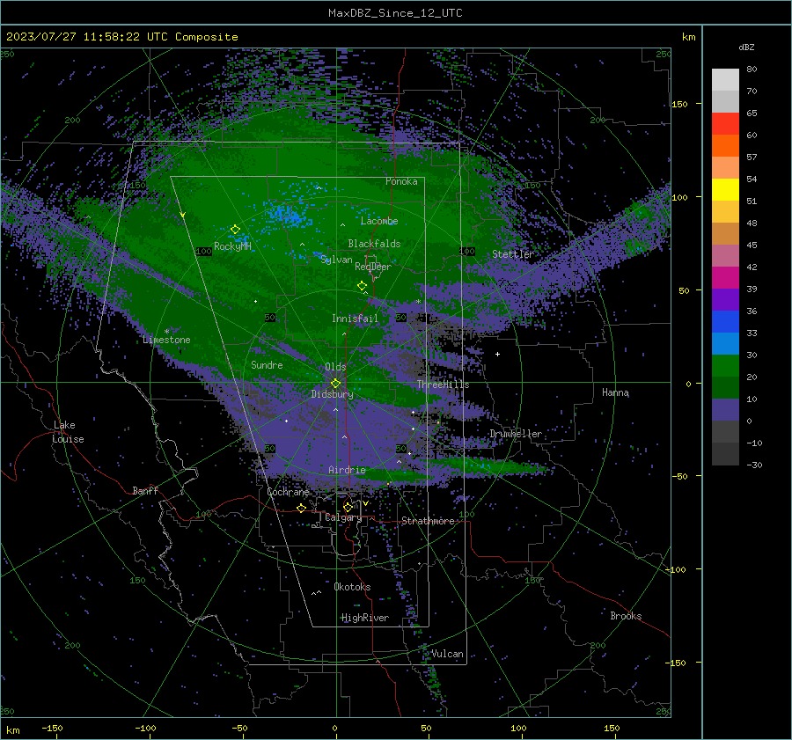Viewport: 792px width, 740px height.
Task: Click the Brooks town label
Action: pos(626,616)
